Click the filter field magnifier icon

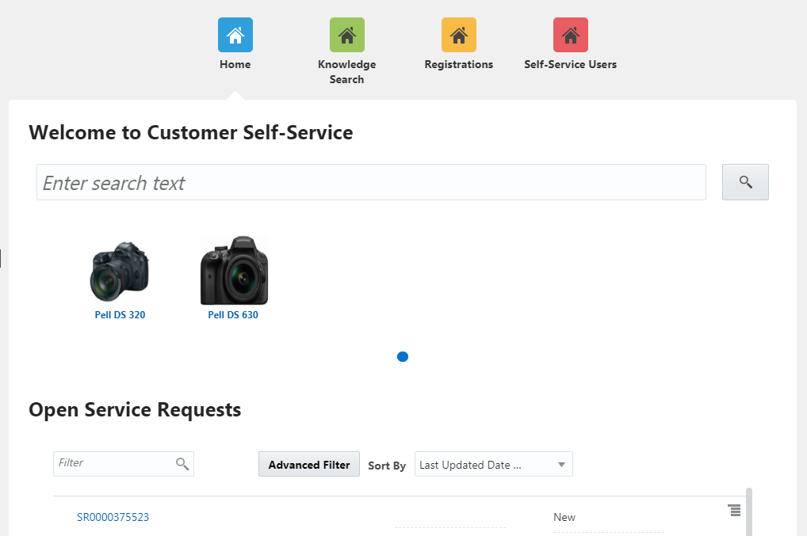pyautogui.click(x=182, y=464)
